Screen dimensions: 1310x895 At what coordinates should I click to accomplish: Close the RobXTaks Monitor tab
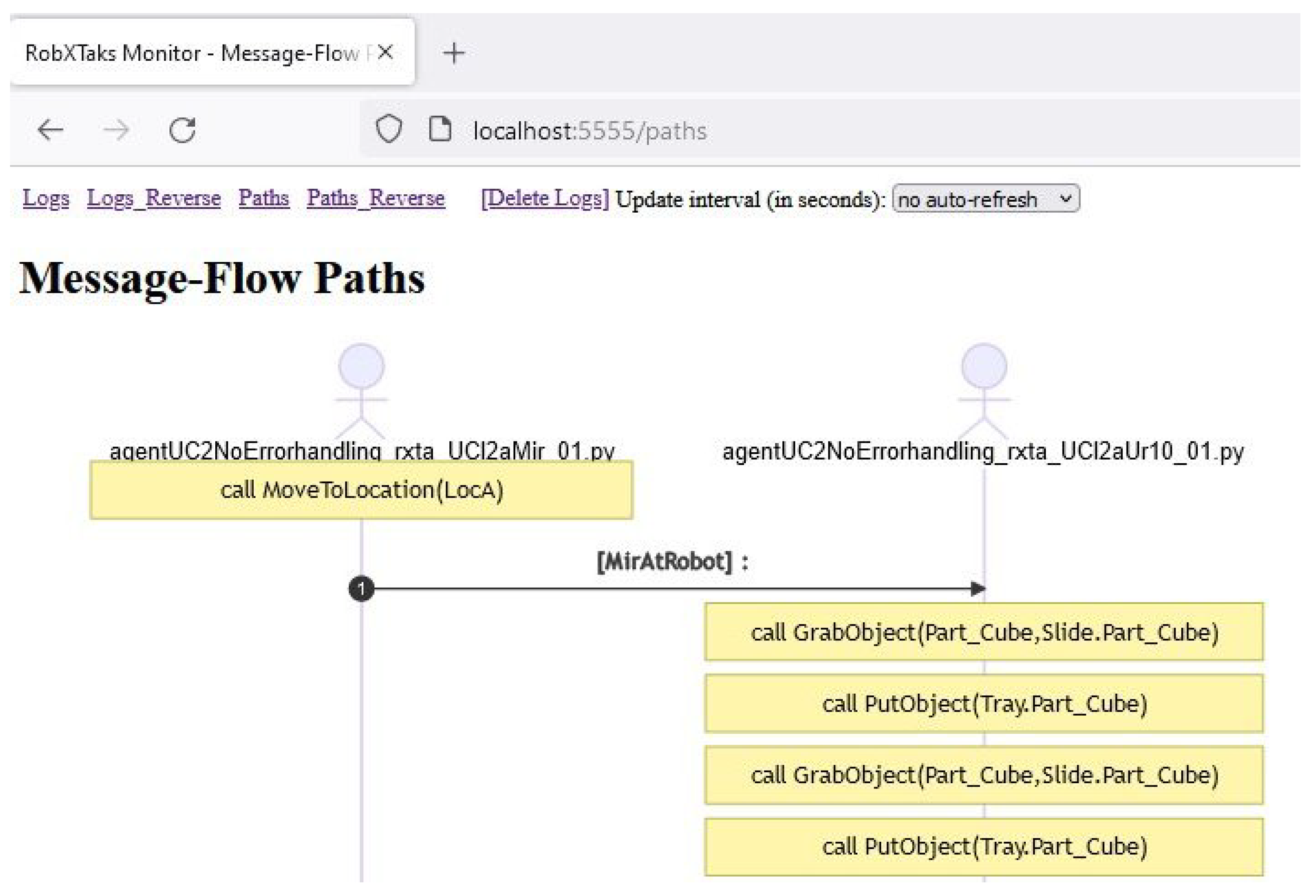click(x=386, y=52)
